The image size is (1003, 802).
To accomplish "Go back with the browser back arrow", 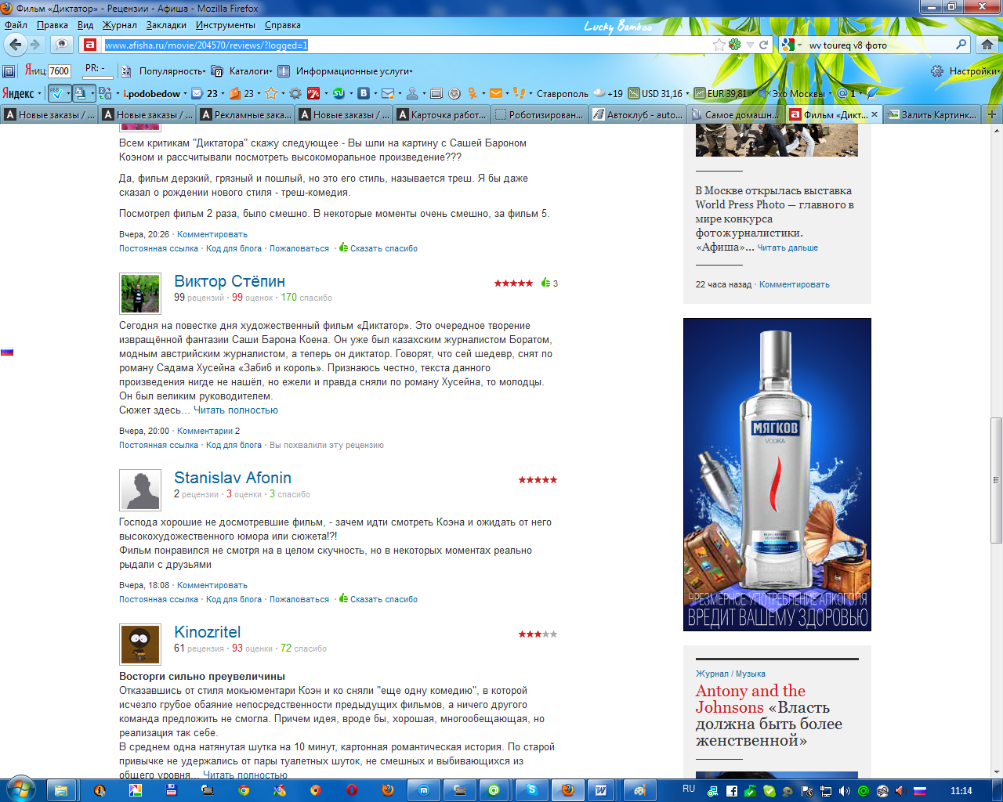I will pyautogui.click(x=15, y=45).
